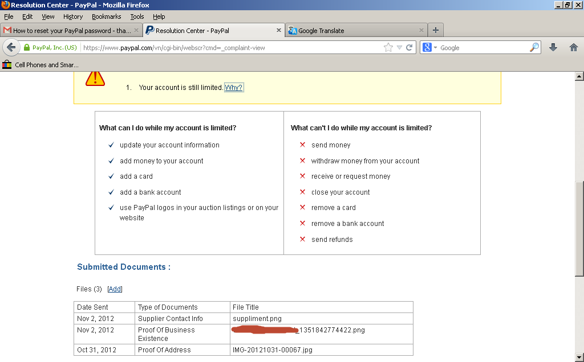
Task: Click the red X beside close your account
Action: (x=302, y=192)
